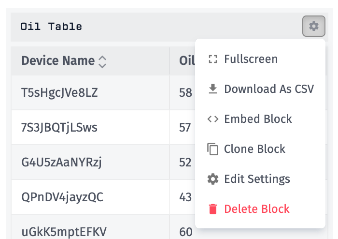Select Fullscreen from the menu
Screen dimensions: 338x239
click(251, 60)
